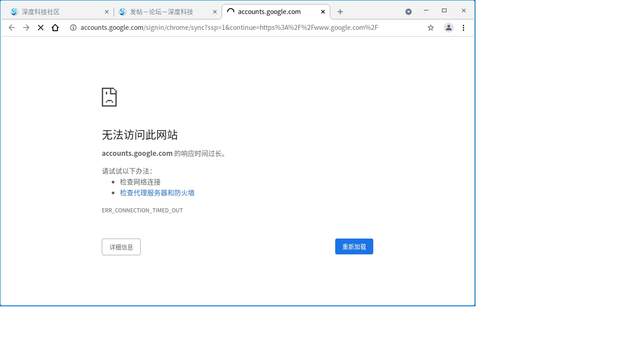Close the accounts.google.com tab
The width and height of the screenshot is (618, 347).
tap(323, 12)
